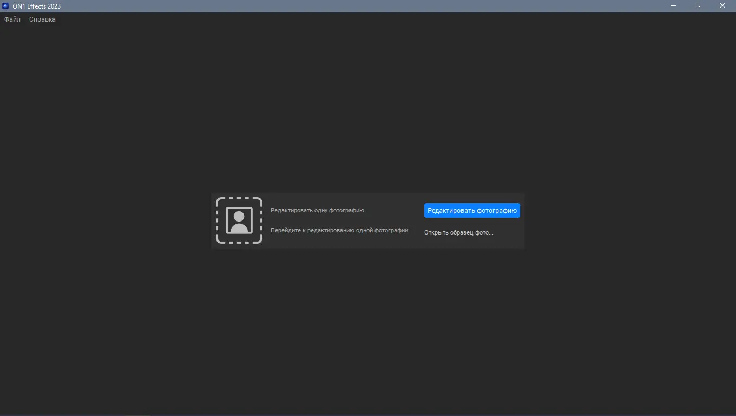Open the Файл menu
Viewport: 736px width, 416px height.
[12, 19]
